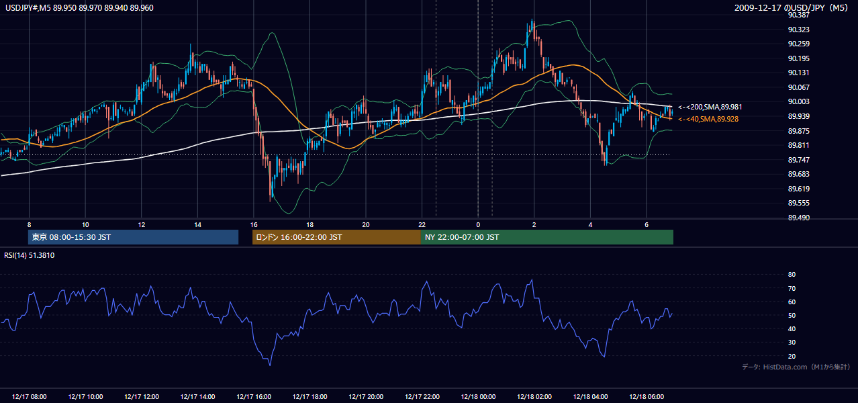Click price axis label 89.619
Screen dimensions: 858x403
pos(798,189)
